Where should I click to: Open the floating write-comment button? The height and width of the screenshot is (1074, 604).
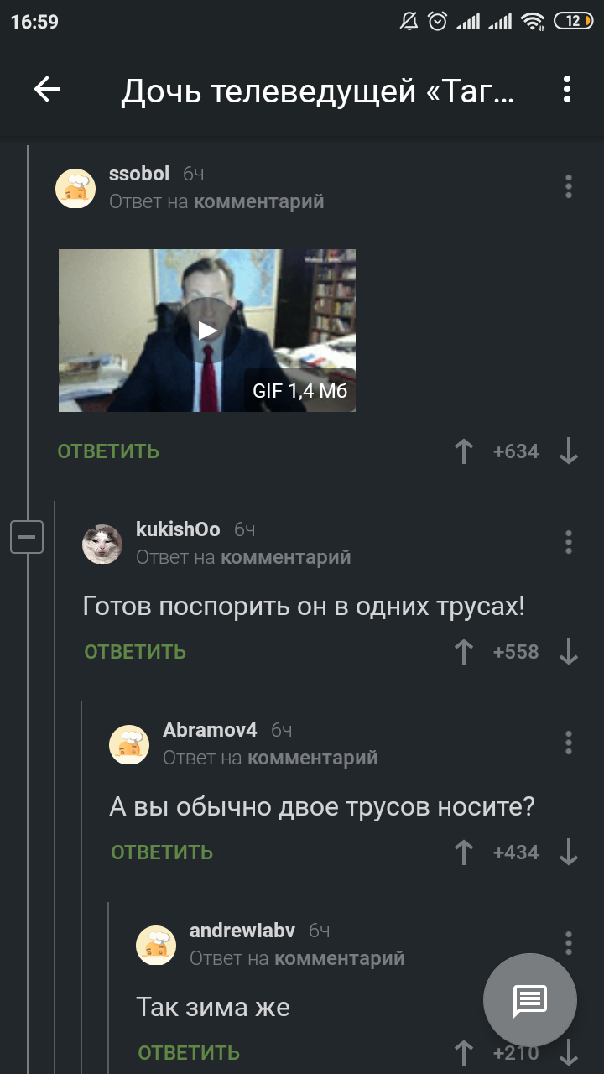[x=530, y=1000]
